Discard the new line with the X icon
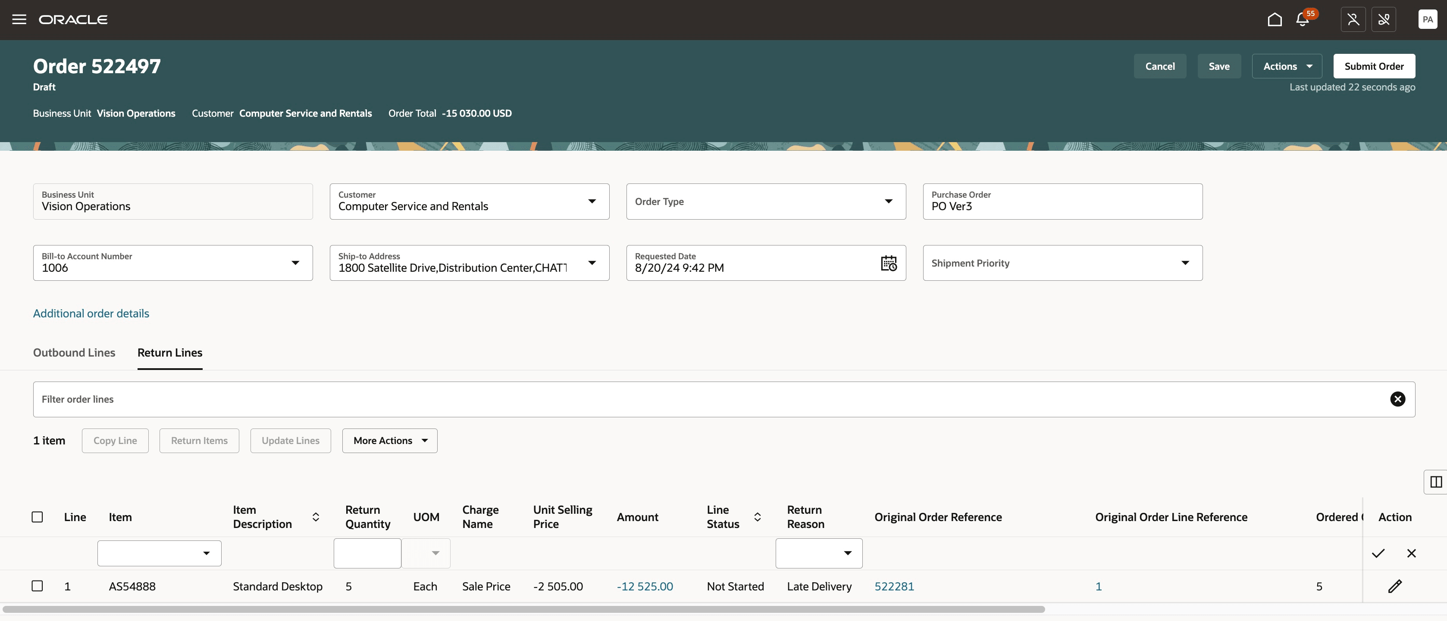 point(1411,554)
